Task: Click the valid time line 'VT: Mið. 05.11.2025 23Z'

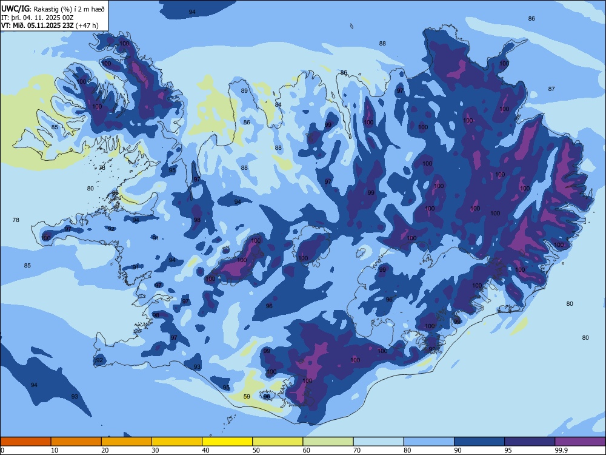Action: [x=38, y=25]
